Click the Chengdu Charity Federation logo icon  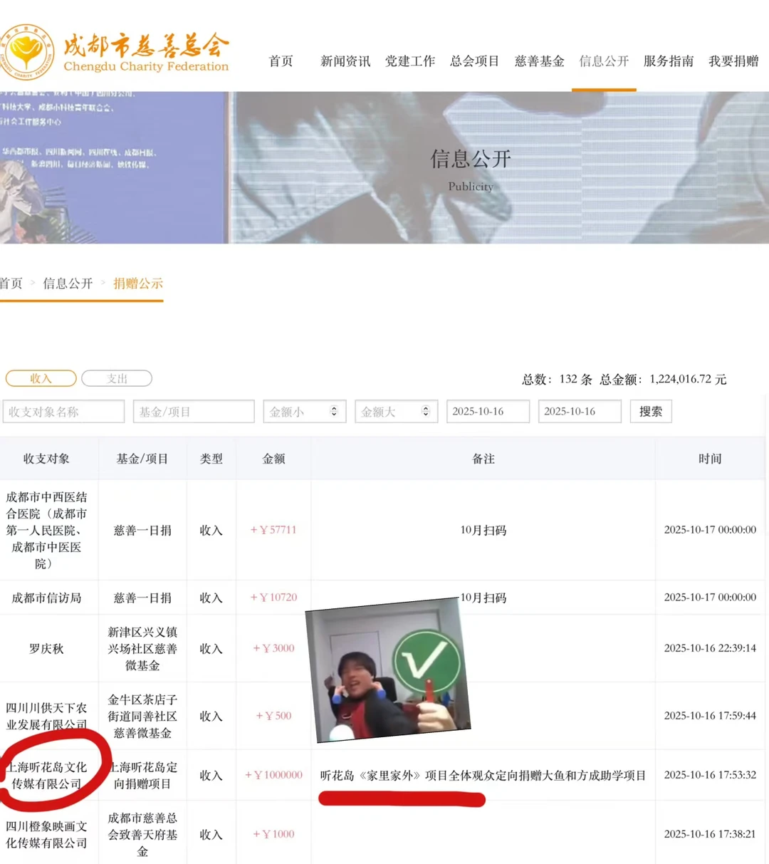[28, 51]
